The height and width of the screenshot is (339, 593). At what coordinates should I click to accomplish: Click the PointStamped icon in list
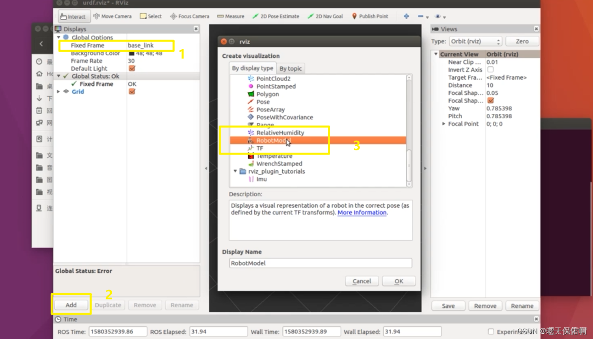click(251, 86)
